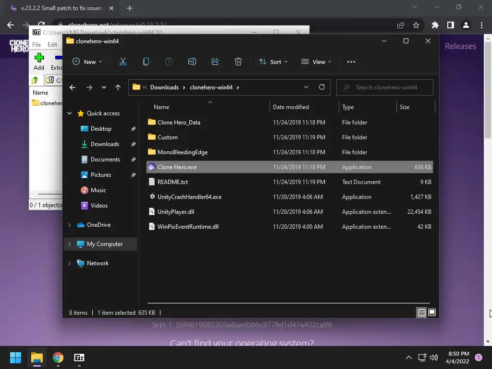Select the Chrome tab v.23.2.2 Small patch
The image size is (492, 369).
(x=61, y=8)
